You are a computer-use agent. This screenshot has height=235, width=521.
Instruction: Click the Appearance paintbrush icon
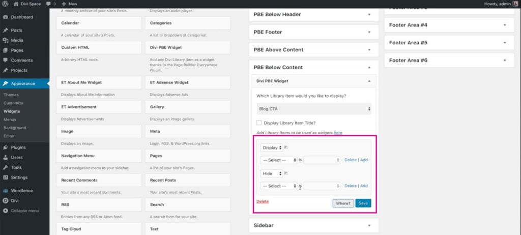click(x=5, y=83)
